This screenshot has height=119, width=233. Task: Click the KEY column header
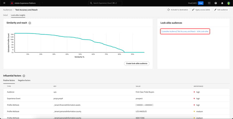55,86
